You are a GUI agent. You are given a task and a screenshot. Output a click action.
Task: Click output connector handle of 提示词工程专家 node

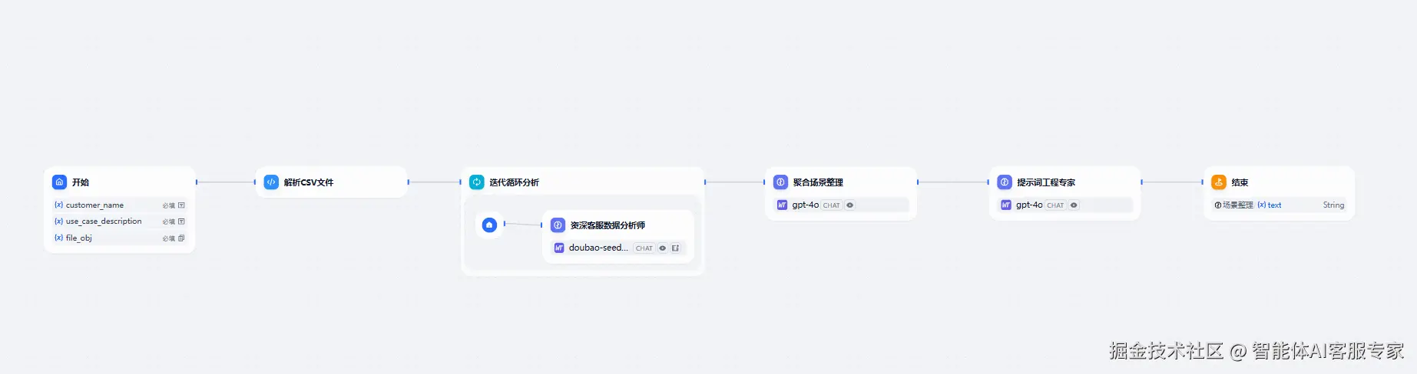pos(1142,182)
